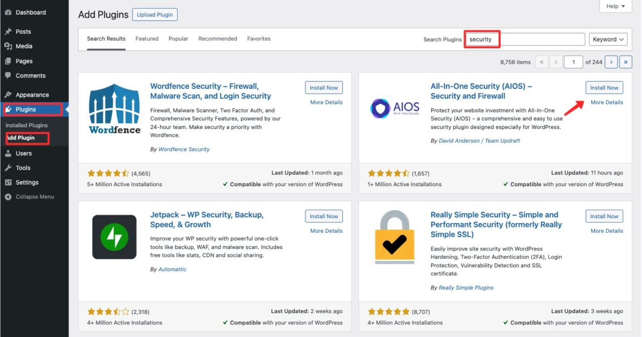
Task: Click the Pages icon in sidebar
Action: 8,61
